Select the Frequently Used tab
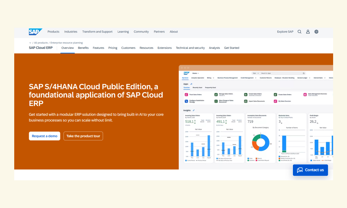This screenshot has height=208, width=347. point(211,87)
